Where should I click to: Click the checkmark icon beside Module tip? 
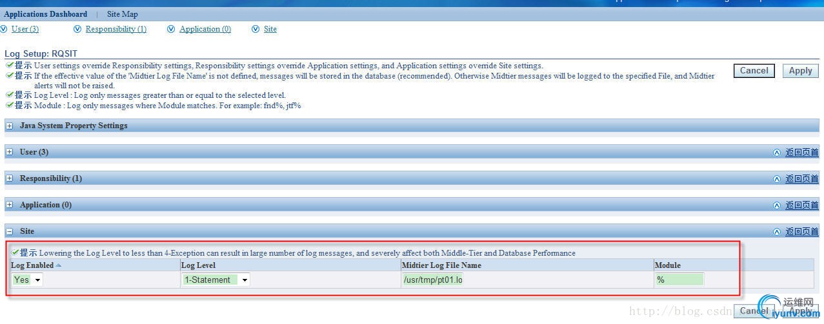(x=9, y=105)
